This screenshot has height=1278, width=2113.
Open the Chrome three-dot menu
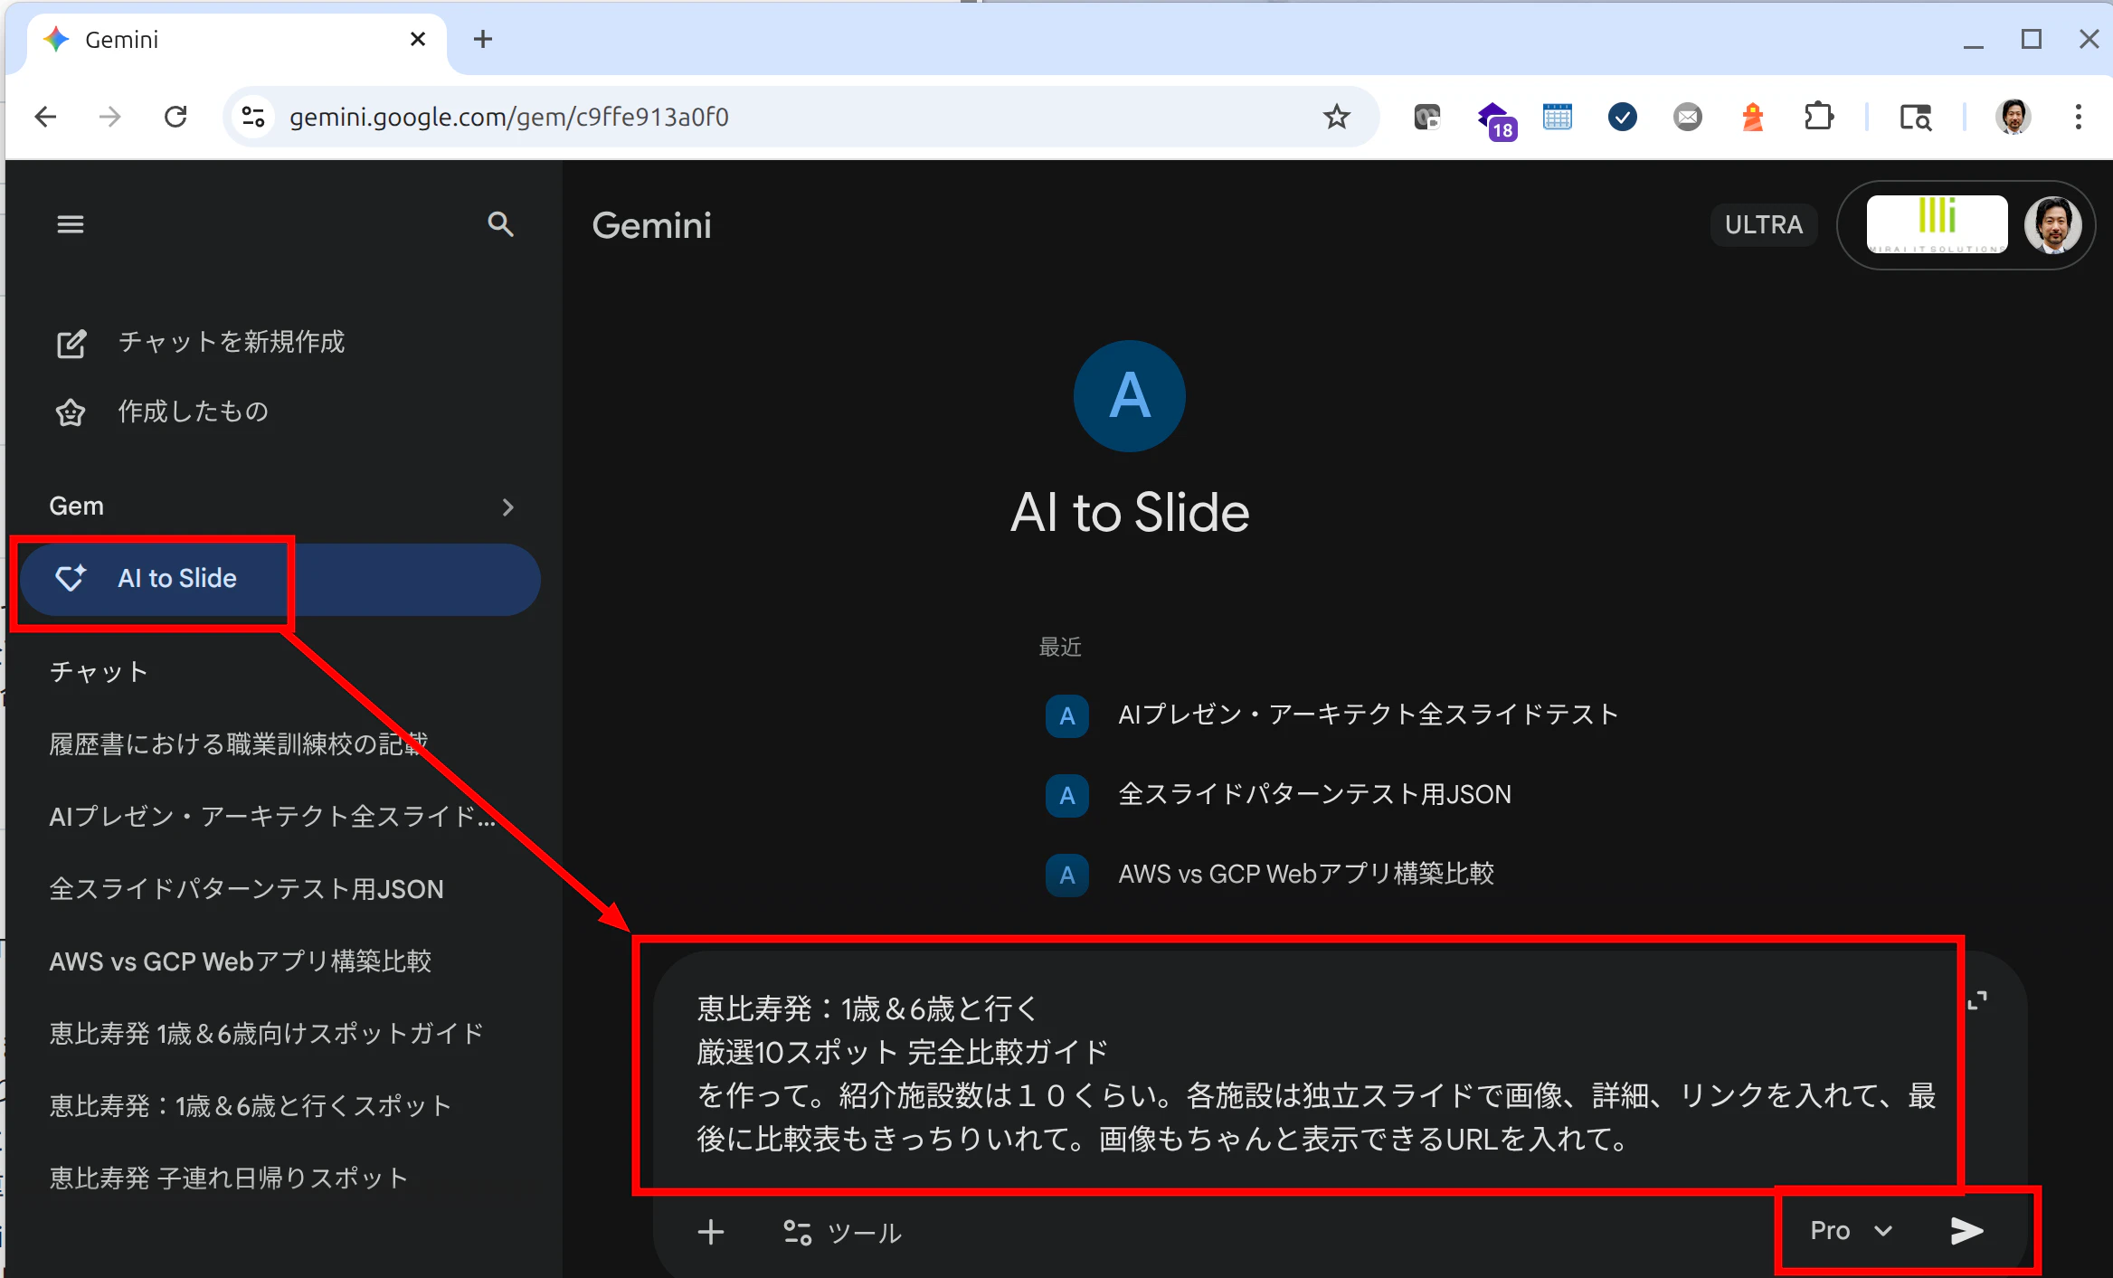coord(2079,117)
